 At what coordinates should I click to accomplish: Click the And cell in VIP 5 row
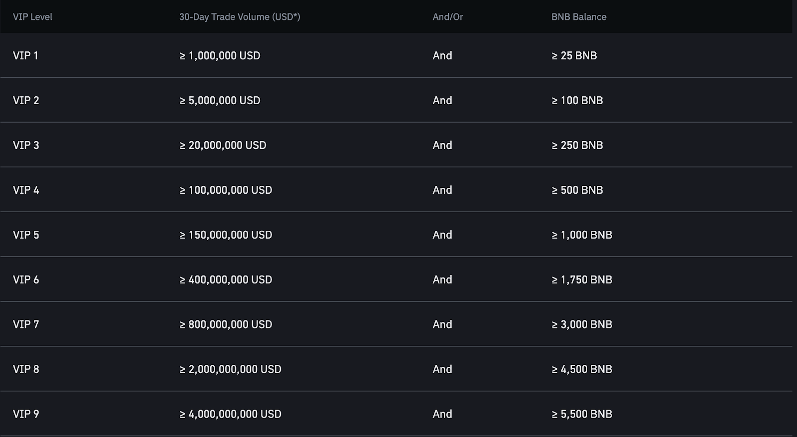tap(442, 235)
